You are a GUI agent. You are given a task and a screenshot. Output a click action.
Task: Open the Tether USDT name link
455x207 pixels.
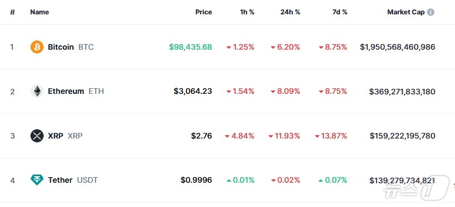click(73, 180)
